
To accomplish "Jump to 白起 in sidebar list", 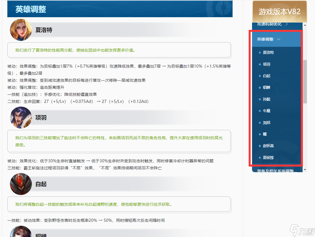I will point(266,76).
